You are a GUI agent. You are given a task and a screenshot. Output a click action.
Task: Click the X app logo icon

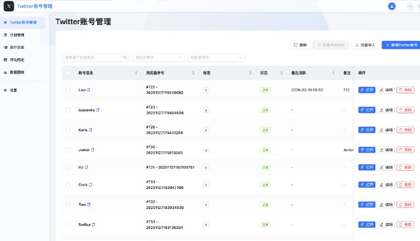8,6
